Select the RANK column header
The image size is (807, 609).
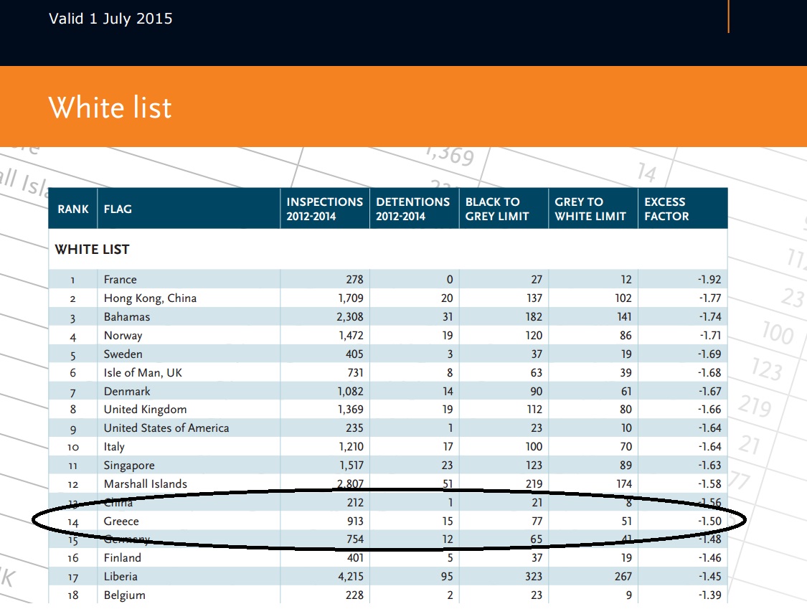[x=73, y=209]
